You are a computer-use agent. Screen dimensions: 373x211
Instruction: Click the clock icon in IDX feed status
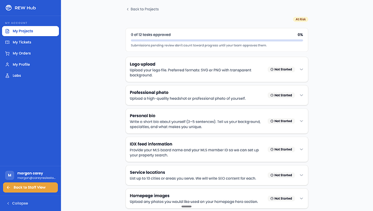point(272,149)
